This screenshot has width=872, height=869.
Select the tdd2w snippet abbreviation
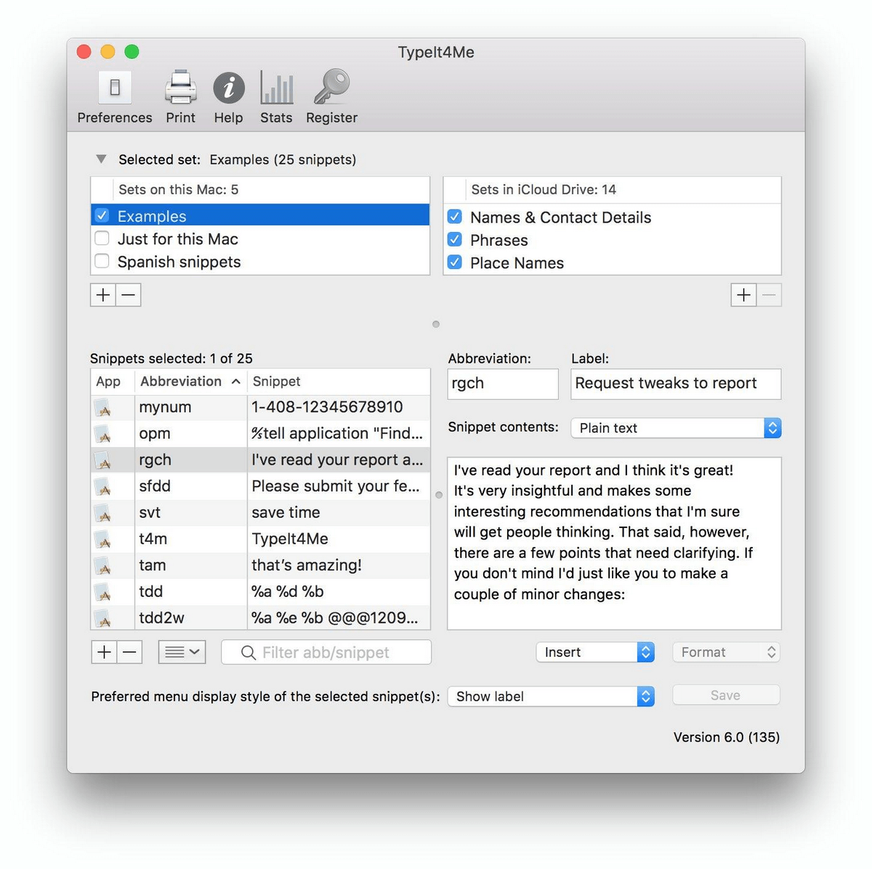tap(162, 618)
